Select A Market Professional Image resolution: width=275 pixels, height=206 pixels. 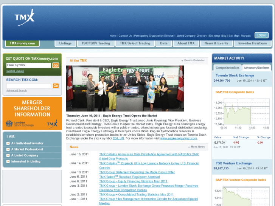pos(27,149)
